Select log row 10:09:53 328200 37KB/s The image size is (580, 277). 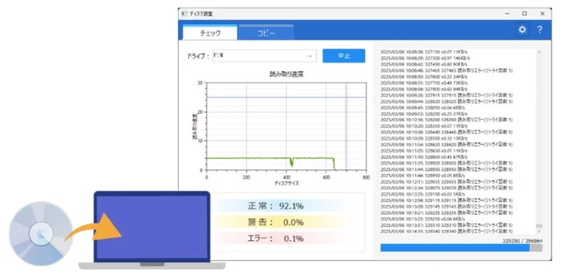[x=424, y=113]
